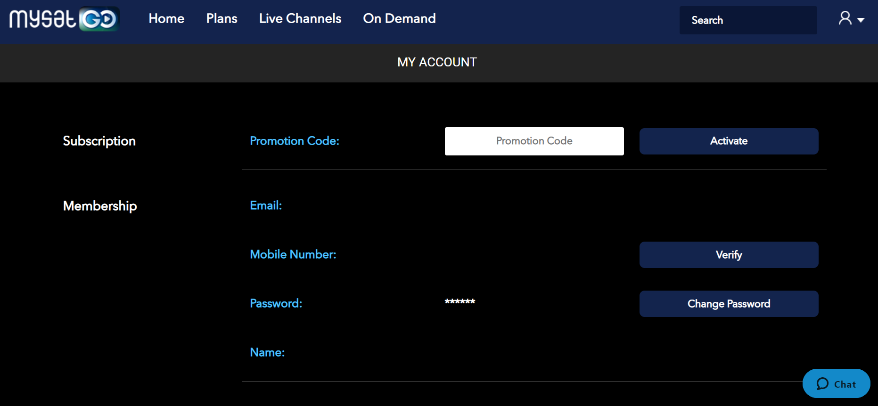878x406 pixels.
Task: Click the Mobile Number label
Action: click(293, 254)
